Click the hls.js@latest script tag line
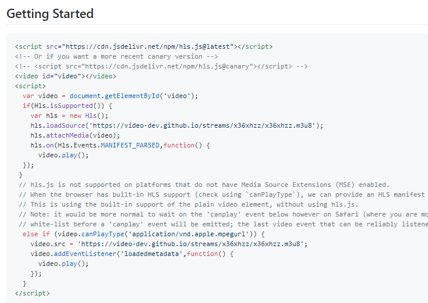 click(143, 46)
